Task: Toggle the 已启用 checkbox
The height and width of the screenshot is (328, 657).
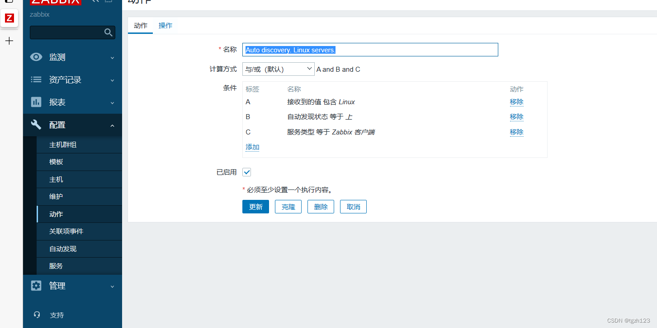Action: point(247,172)
